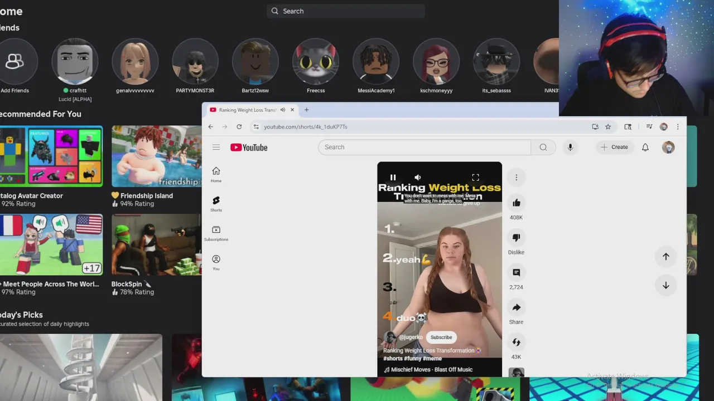Open Meet People Across The World game
Image resolution: width=714 pixels, height=401 pixels.
pyautogui.click(x=51, y=244)
